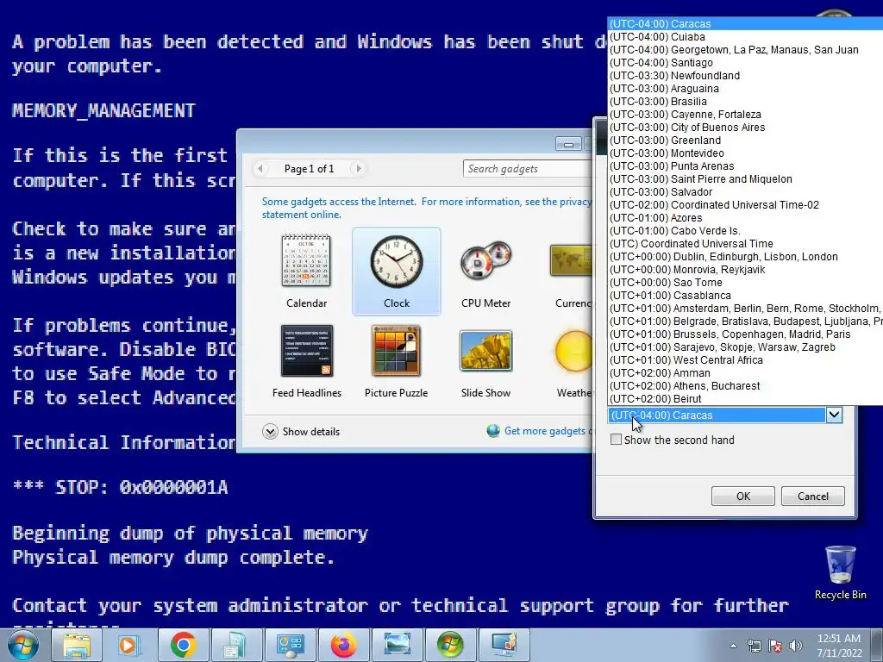Choose Cabo Verde Is. time zone
The height and width of the screenshot is (662, 883).
click(x=746, y=231)
